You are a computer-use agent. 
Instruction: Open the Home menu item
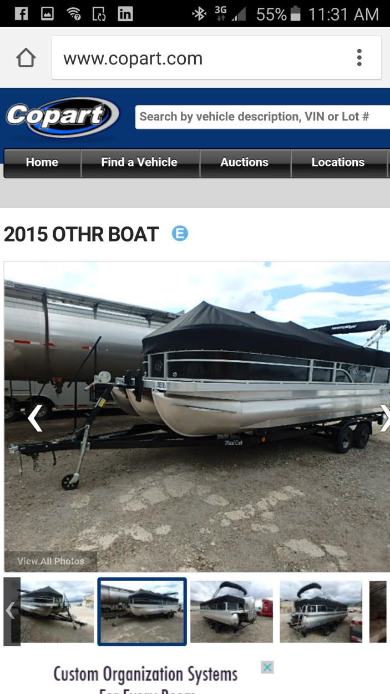click(x=42, y=163)
